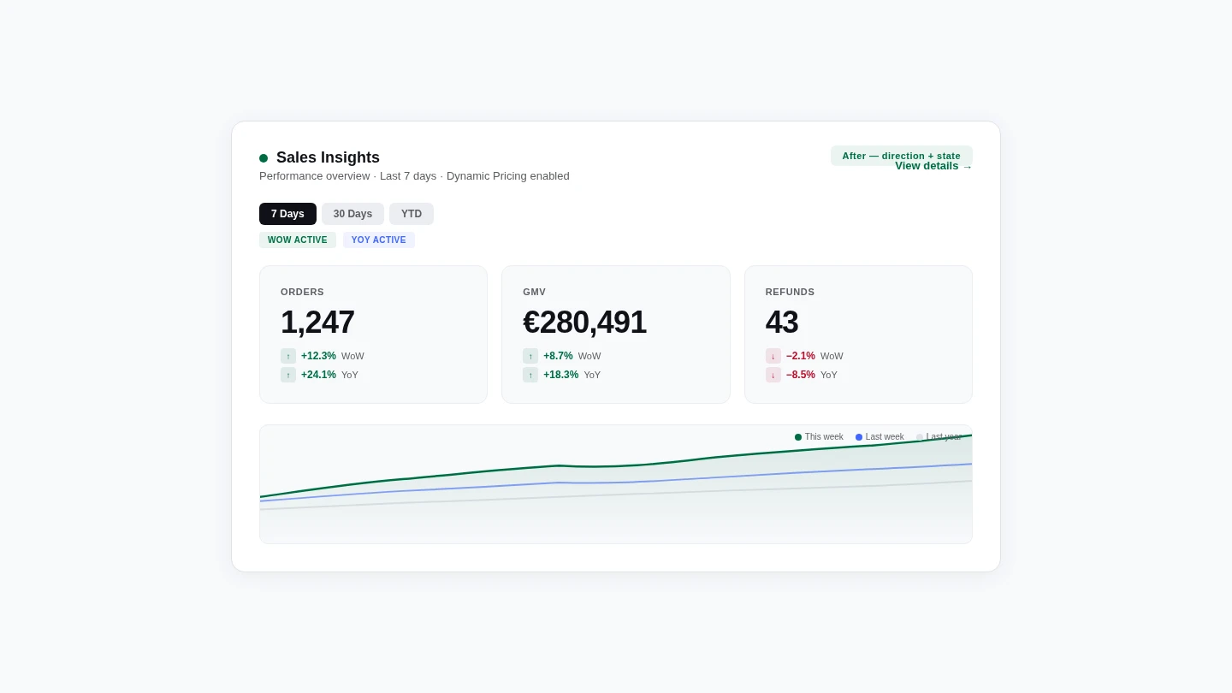Click the up arrow beside Orders +24.1% YoY

(288, 375)
